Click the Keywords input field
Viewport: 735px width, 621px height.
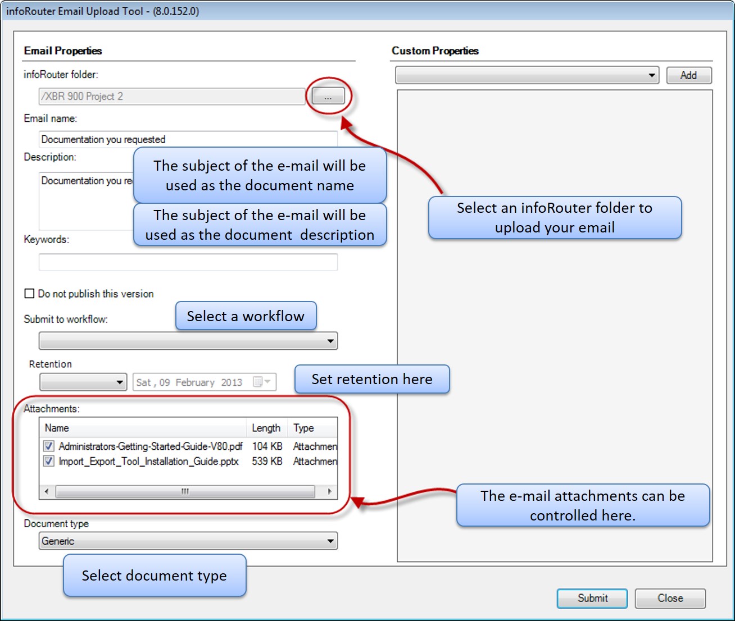188,262
